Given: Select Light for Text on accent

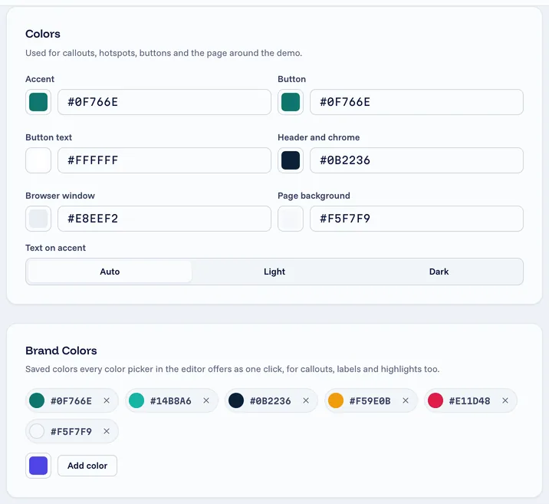Looking at the screenshot, I should click(x=274, y=272).
